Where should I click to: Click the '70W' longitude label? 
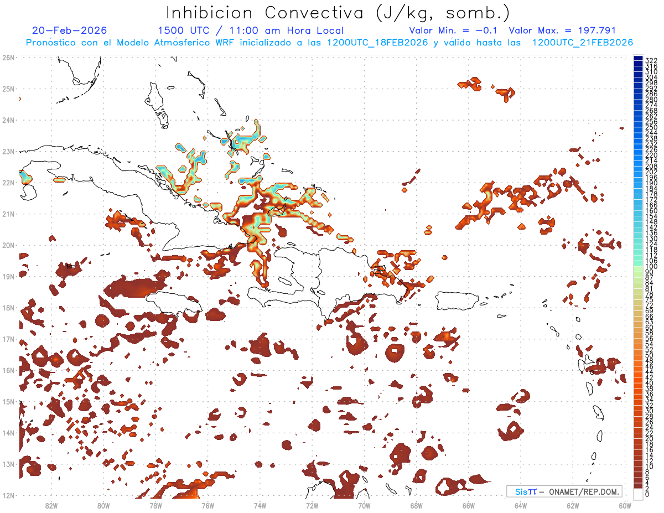point(364,505)
